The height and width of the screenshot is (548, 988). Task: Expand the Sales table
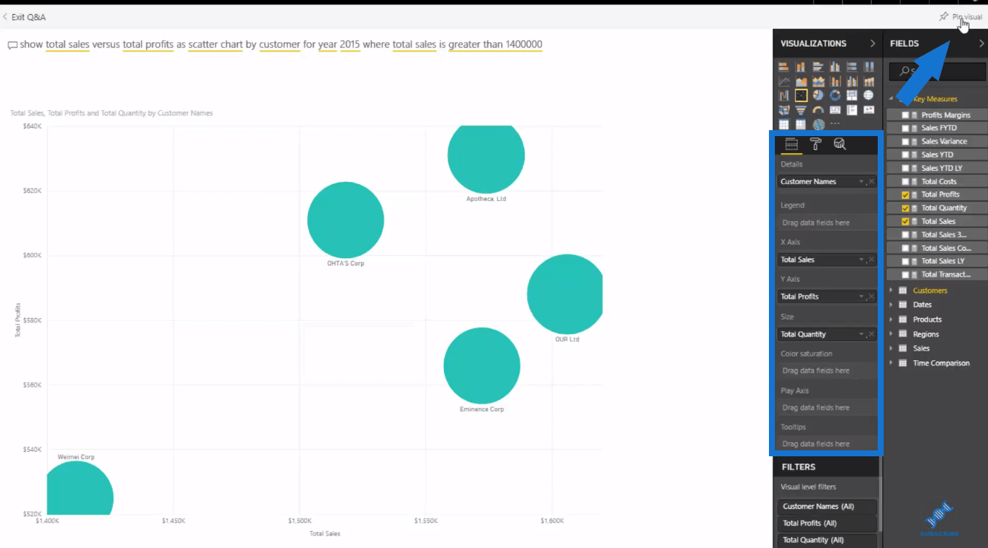891,348
